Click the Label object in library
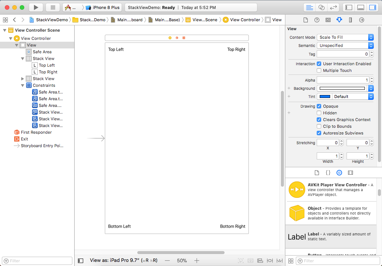 tap(331, 237)
